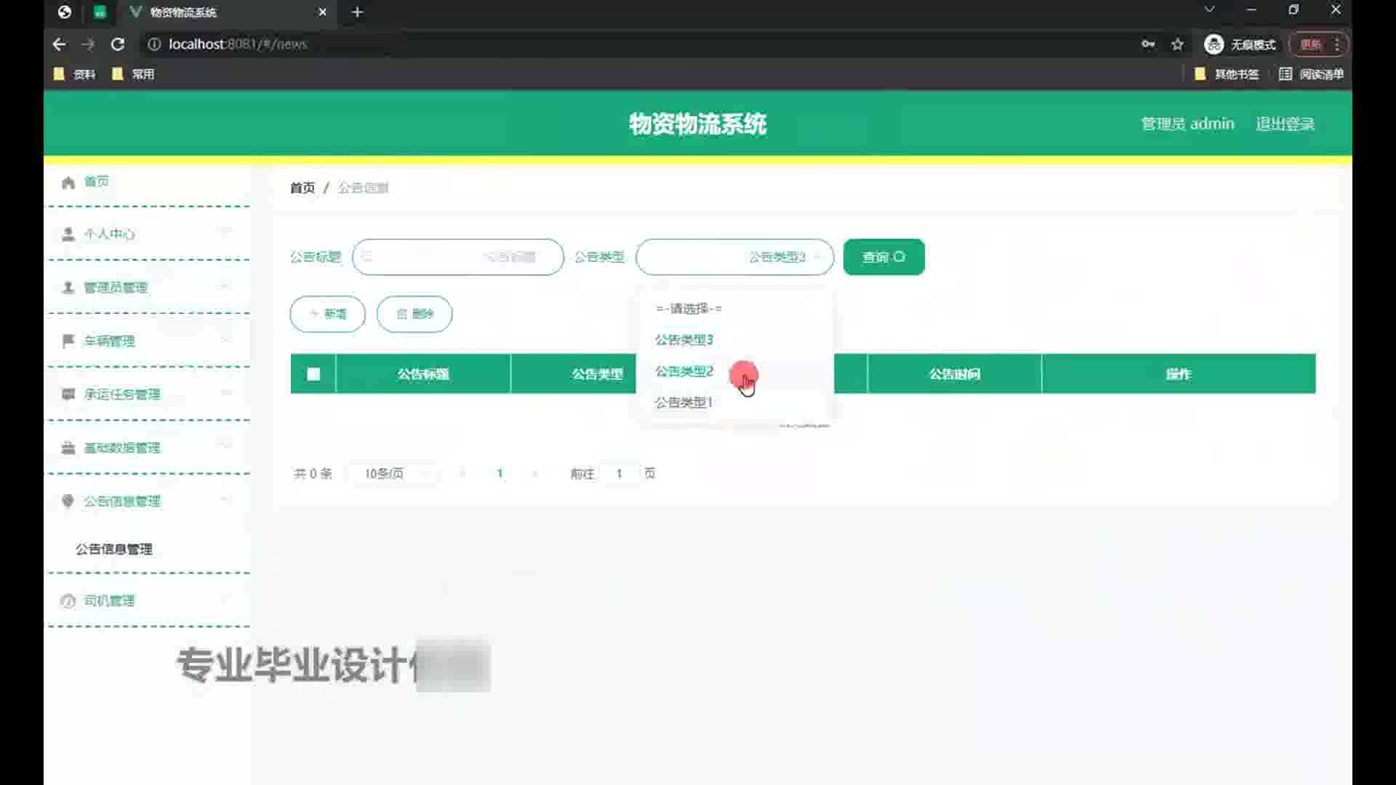Image resolution: width=1396 pixels, height=785 pixels.
Task: Open the 公告信息管理 submenu item
Action: click(x=114, y=549)
